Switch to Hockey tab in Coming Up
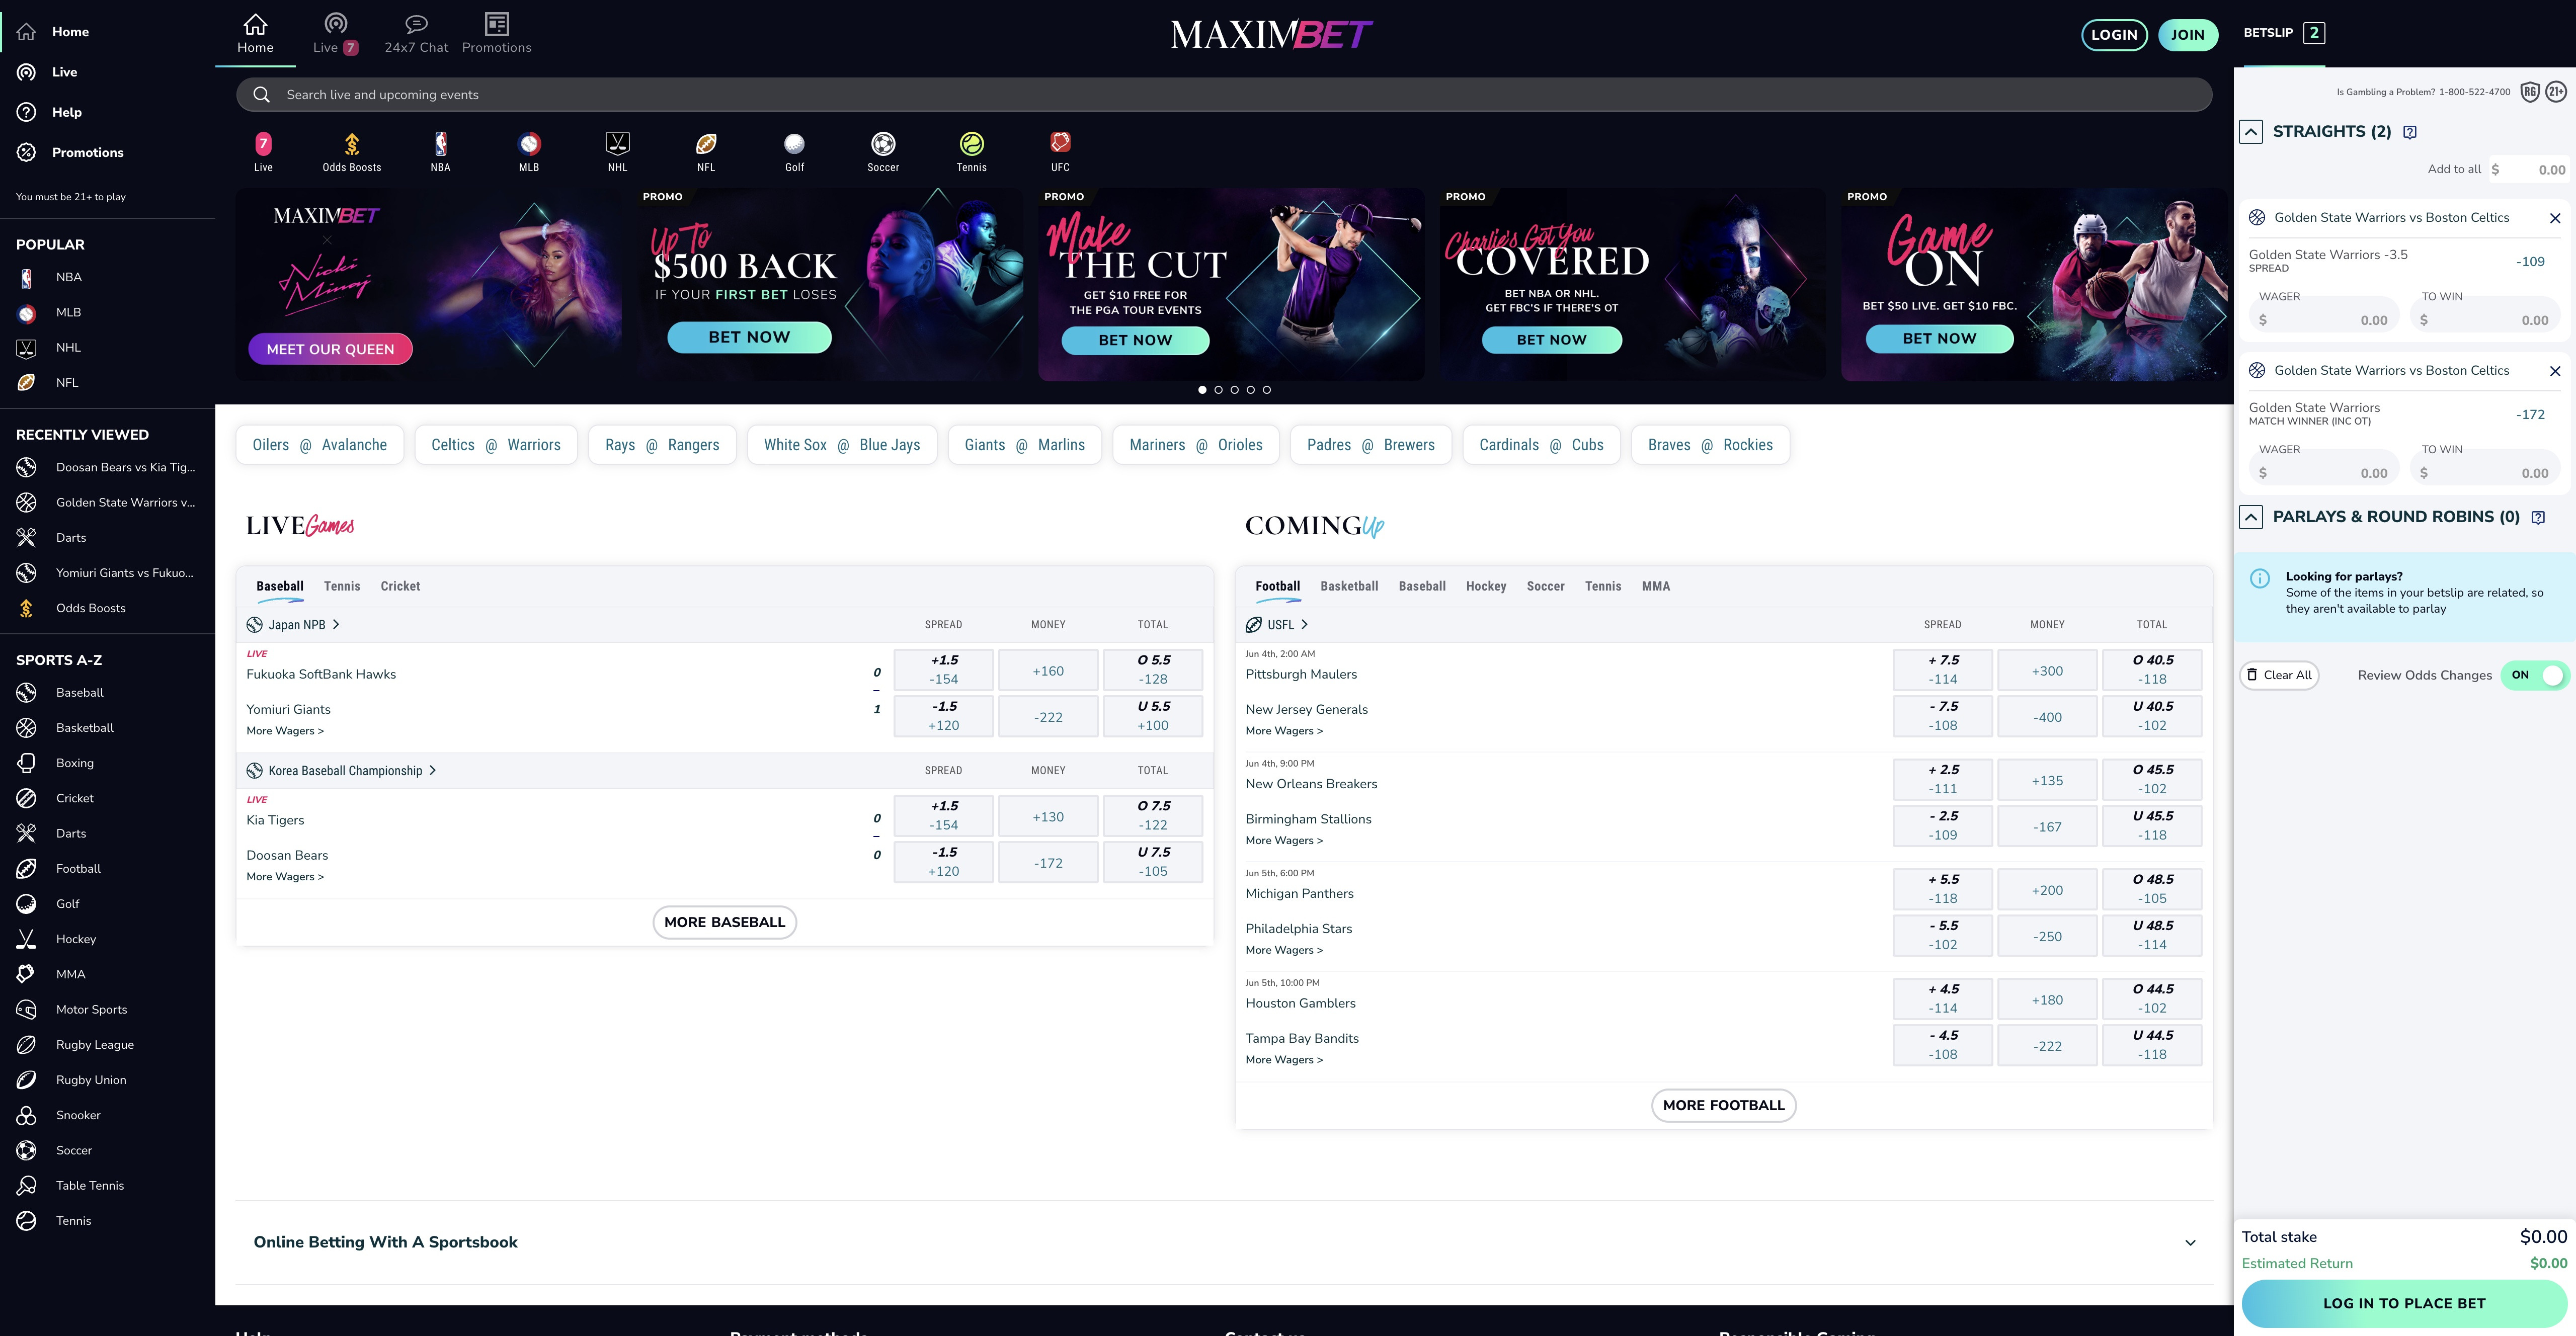2576x1336 pixels. pyautogui.click(x=1485, y=586)
